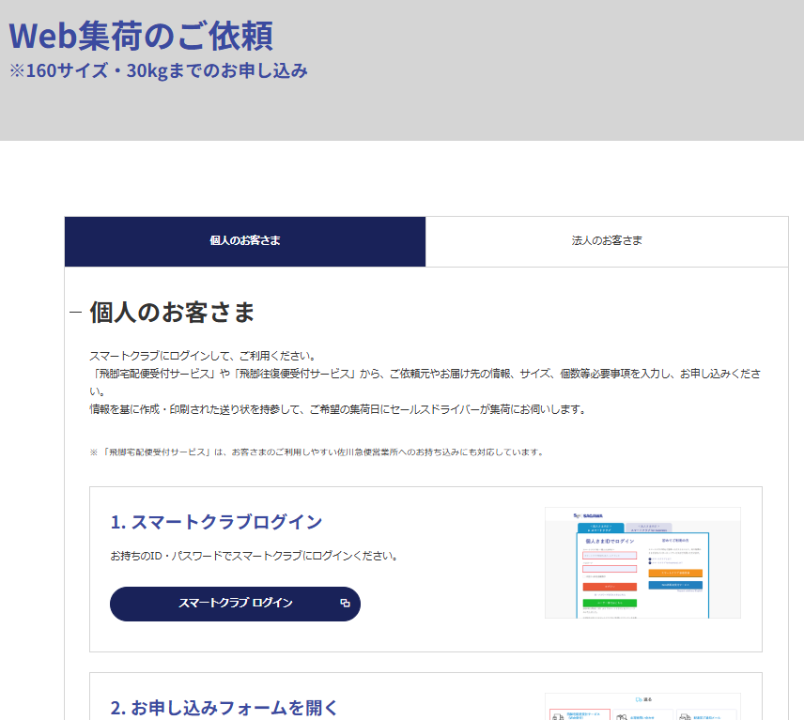Screen dimensions: 804x720
Task: Click the 2. お申し込みフォームを開く heading
Action: pos(224,708)
